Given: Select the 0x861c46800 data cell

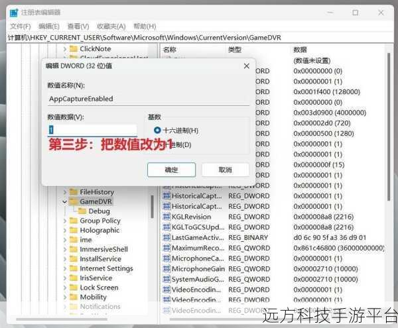Looking at the screenshot, I should point(338,248).
